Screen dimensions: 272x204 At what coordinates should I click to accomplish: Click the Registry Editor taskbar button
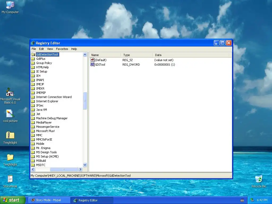tap(92, 200)
